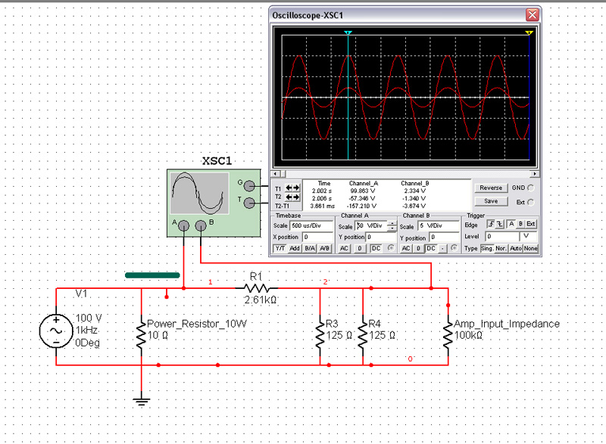
Task: Move cursor T2 right with its arrow
Action: tap(296, 197)
